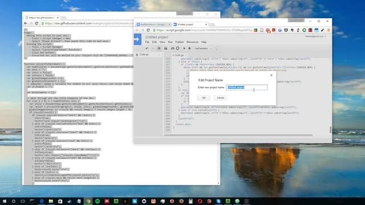The width and height of the screenshot is (365, 205).
Task: Click the script.google.com address bar
Action: (202, 30)
